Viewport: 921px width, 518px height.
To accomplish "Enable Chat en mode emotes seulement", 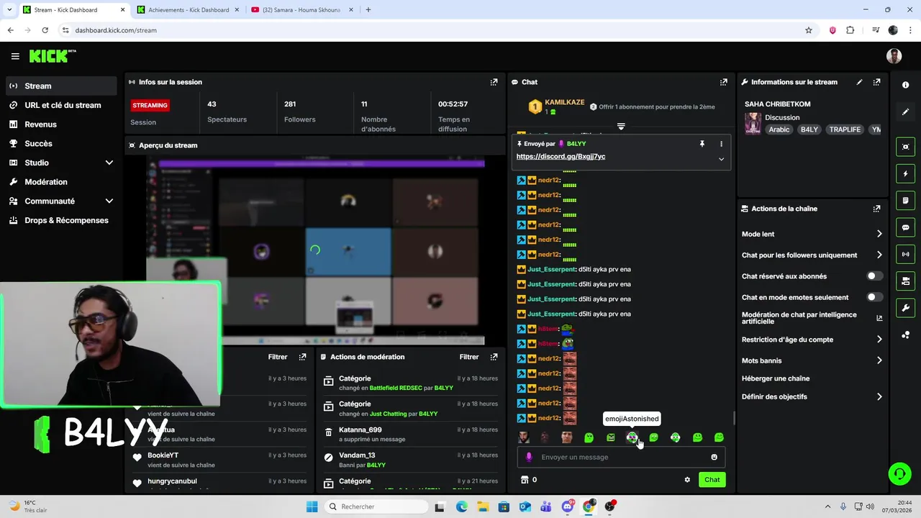I will [x=874, y=297].
